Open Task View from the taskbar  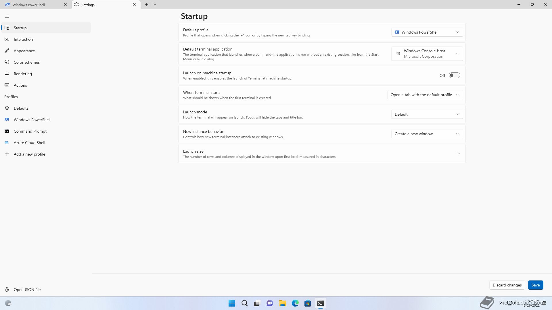[x=257, y=303]
